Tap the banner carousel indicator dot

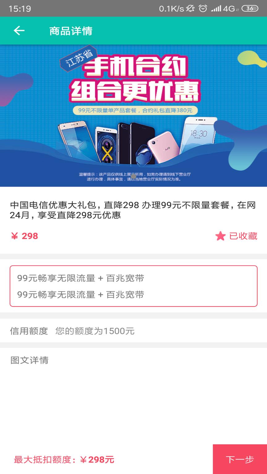tap(133, 176)
